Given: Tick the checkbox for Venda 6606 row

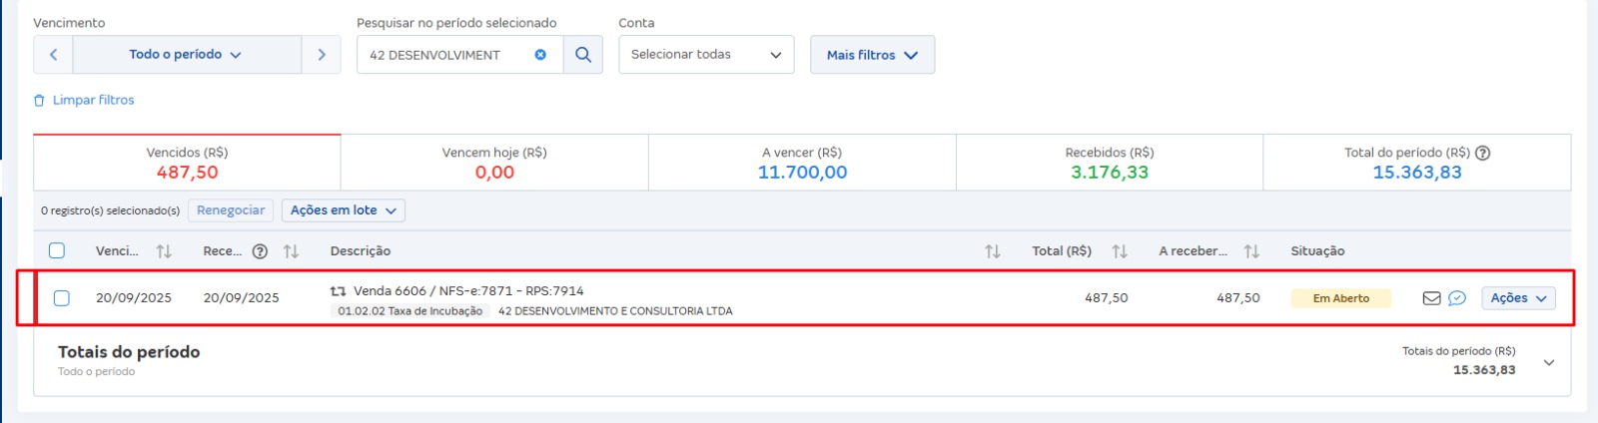Looking at the screenshot, I should pyautogui.click(x=62, y=298).
